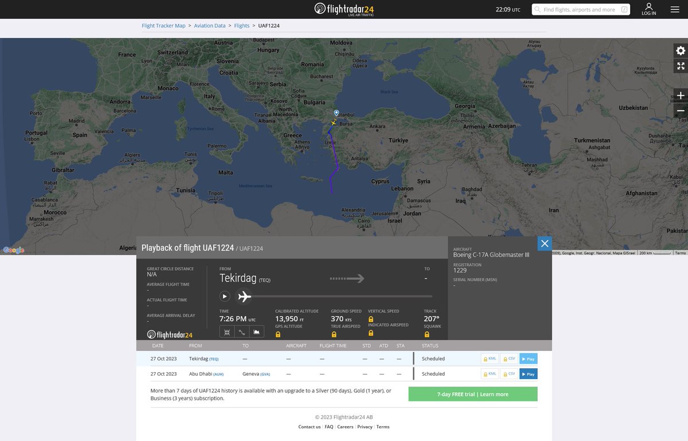Click the Squawk lock icon
Viewport: 688px width, 441px height.
pyautogui.click(x=427, y=334)
